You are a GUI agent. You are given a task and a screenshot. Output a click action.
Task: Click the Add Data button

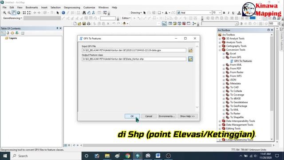click(x=124, y=24)
